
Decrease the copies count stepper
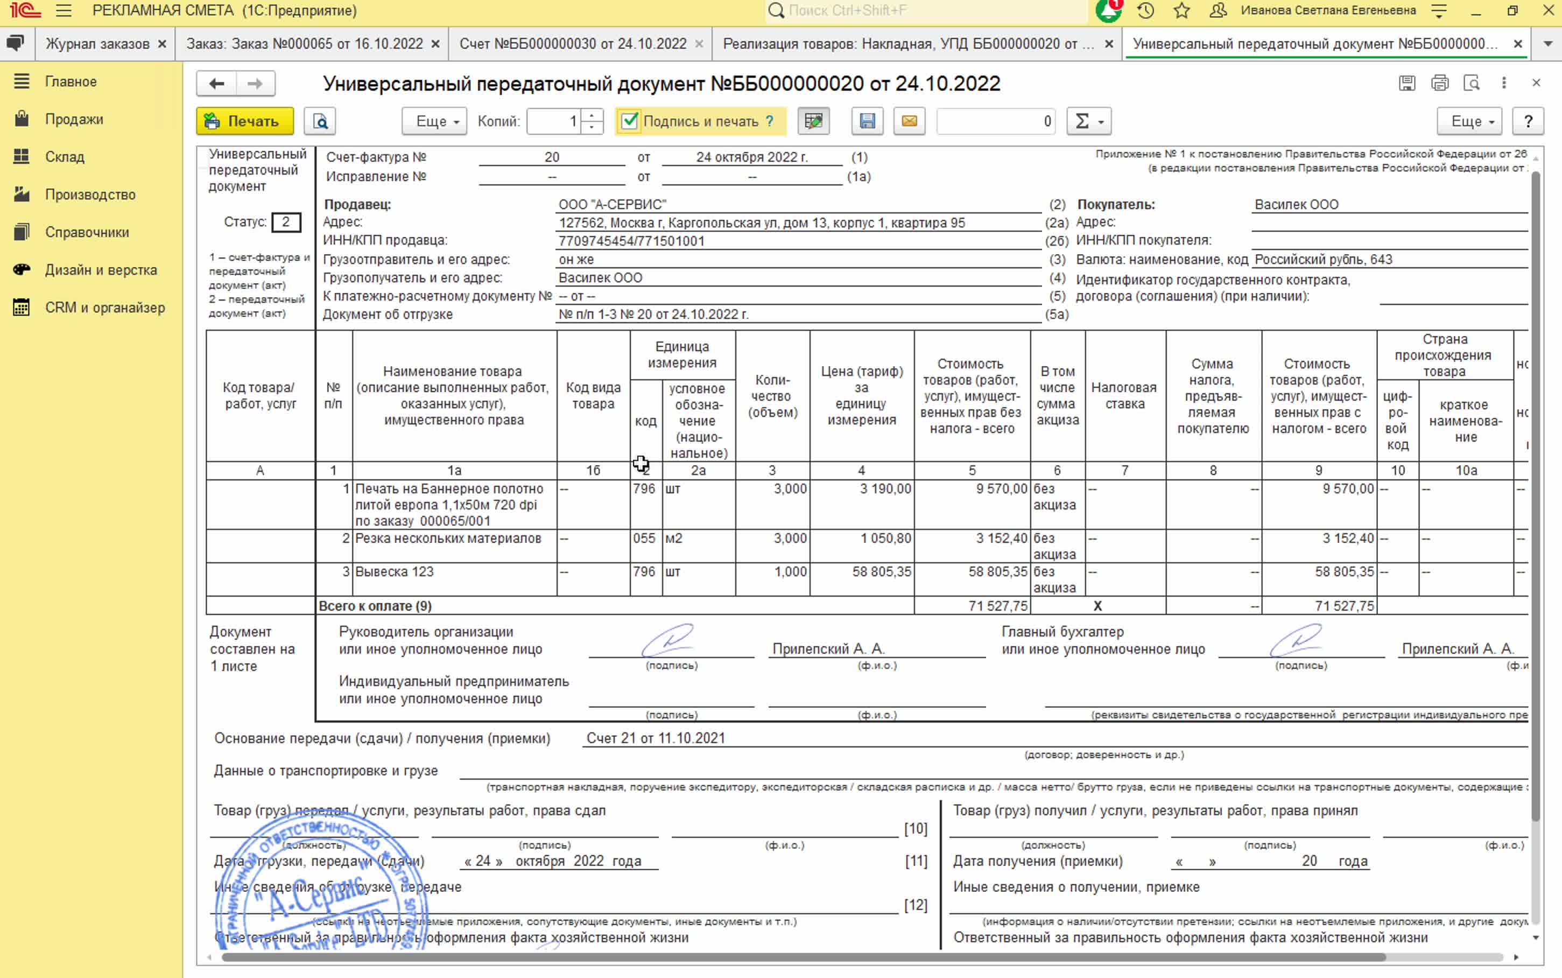pyautogui.click(x=592, y=128)
